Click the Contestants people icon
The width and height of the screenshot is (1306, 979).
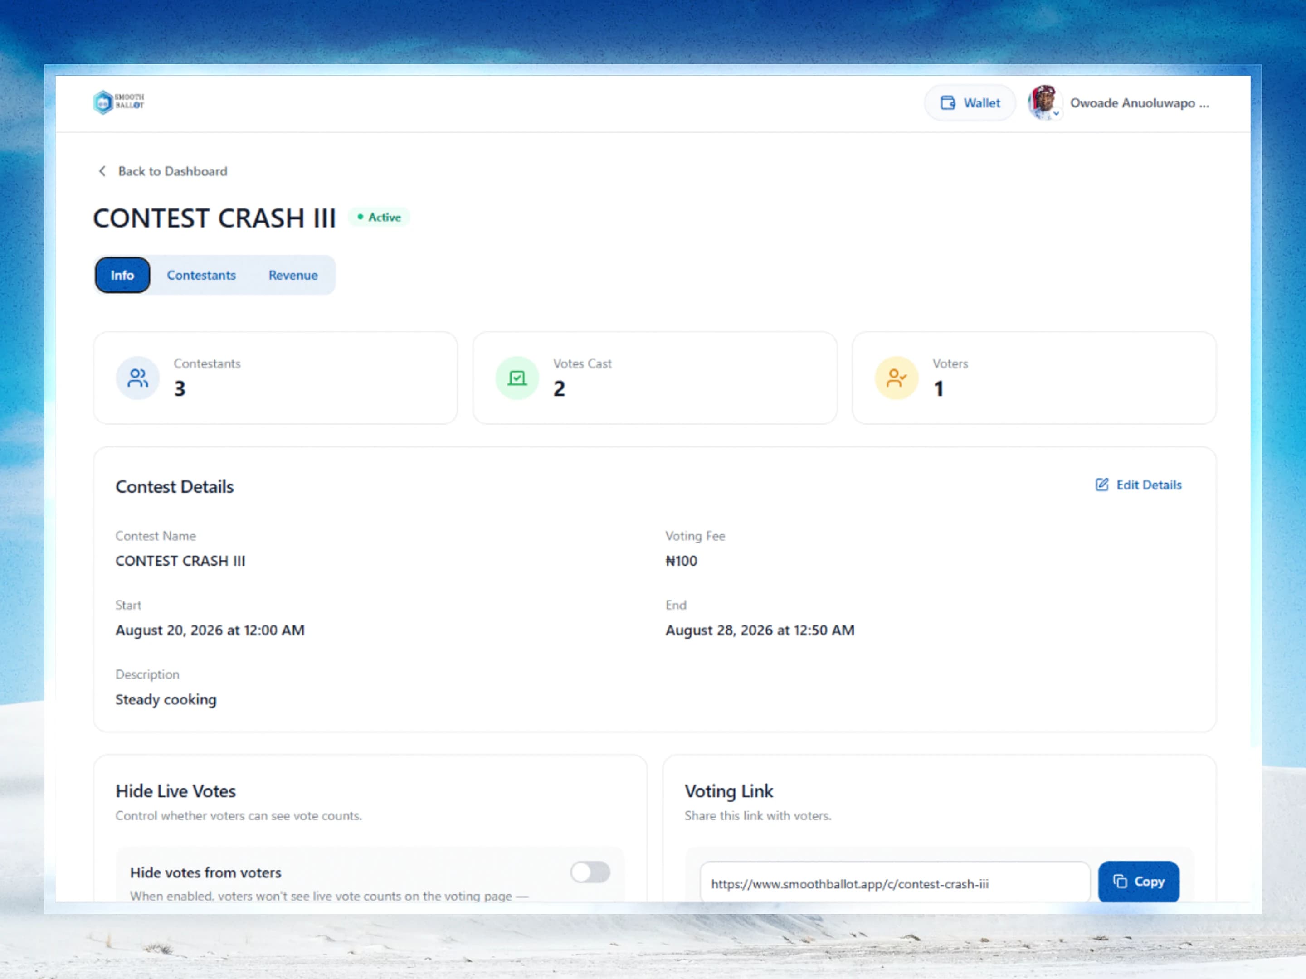pyautogui.click(x=137, y=378)
